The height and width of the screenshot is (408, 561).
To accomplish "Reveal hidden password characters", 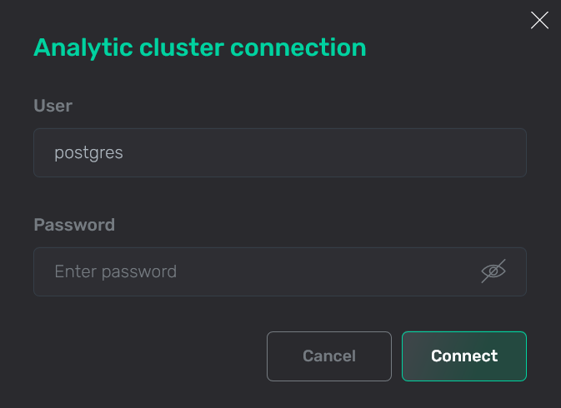I will [x=493, y=271].
